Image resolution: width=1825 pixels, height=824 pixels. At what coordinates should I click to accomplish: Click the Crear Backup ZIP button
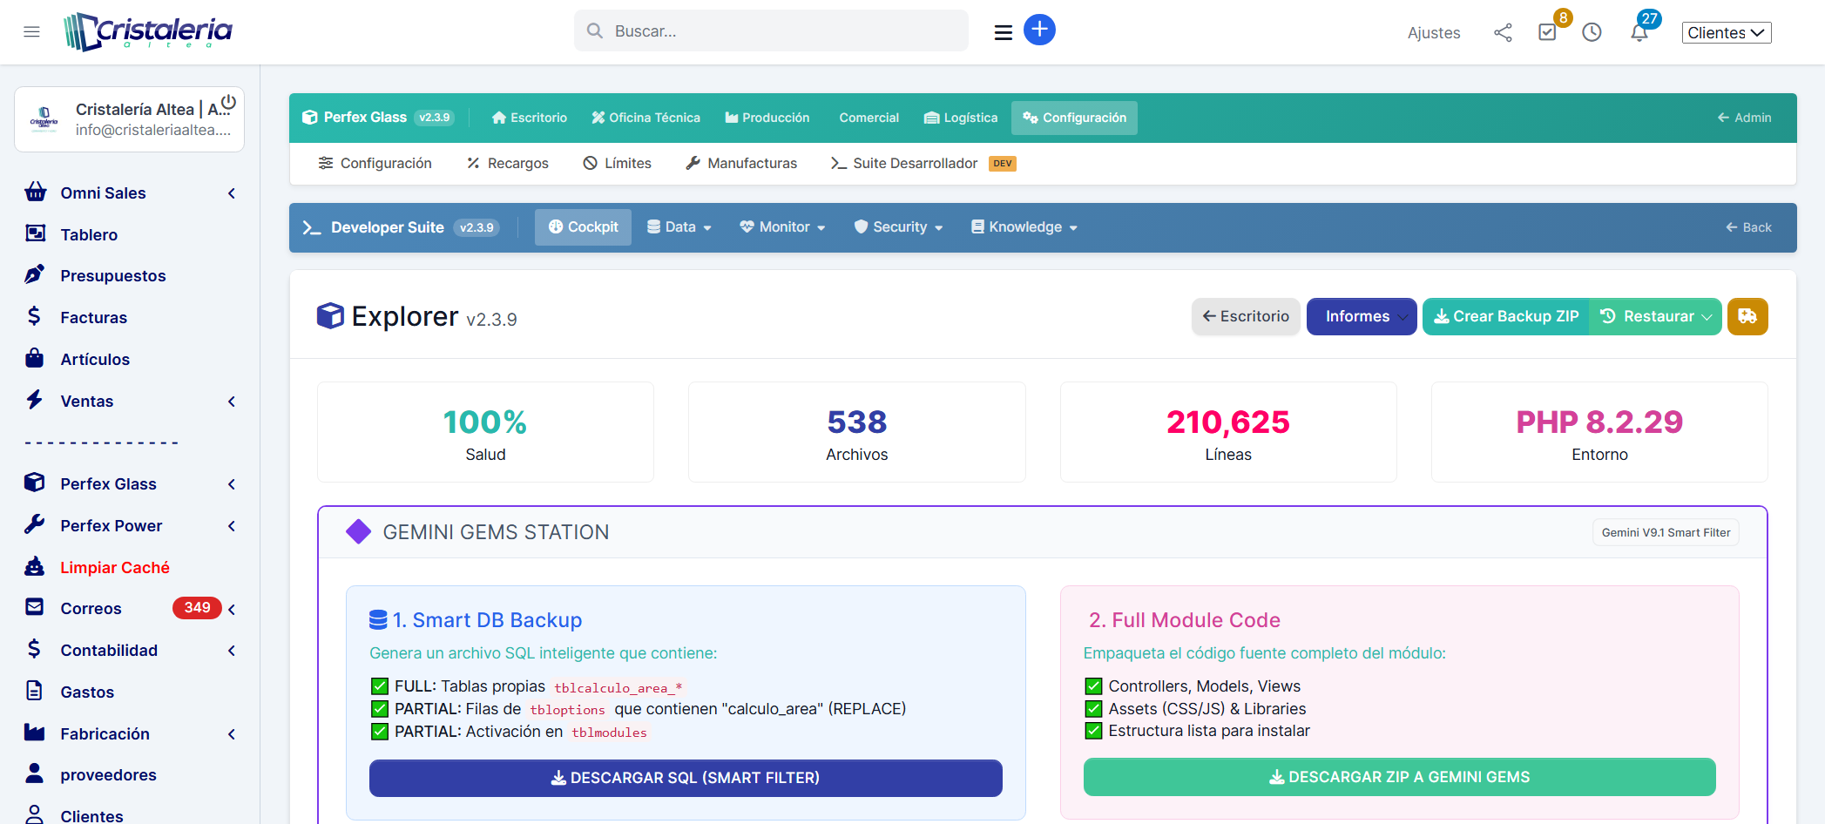pos(1506,316)
